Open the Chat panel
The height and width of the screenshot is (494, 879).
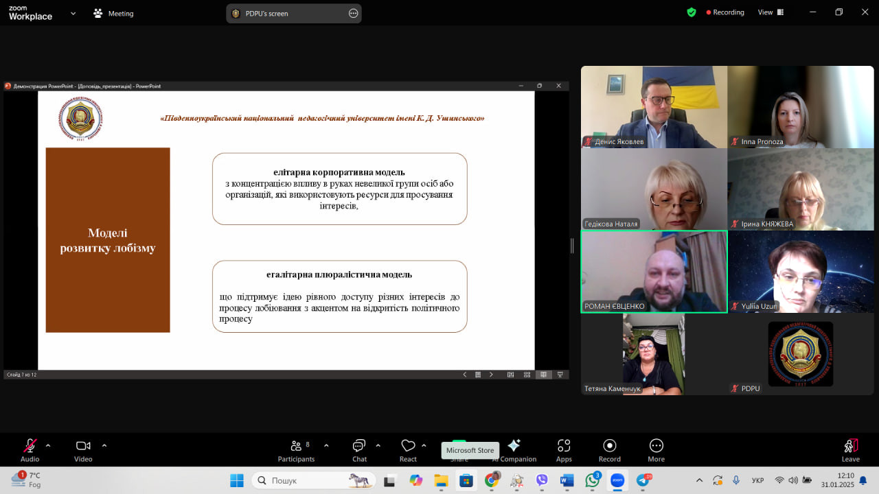pos(359,450)
